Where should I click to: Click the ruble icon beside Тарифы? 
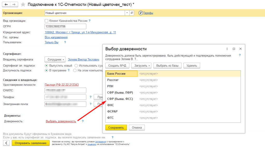pos(141,13)
